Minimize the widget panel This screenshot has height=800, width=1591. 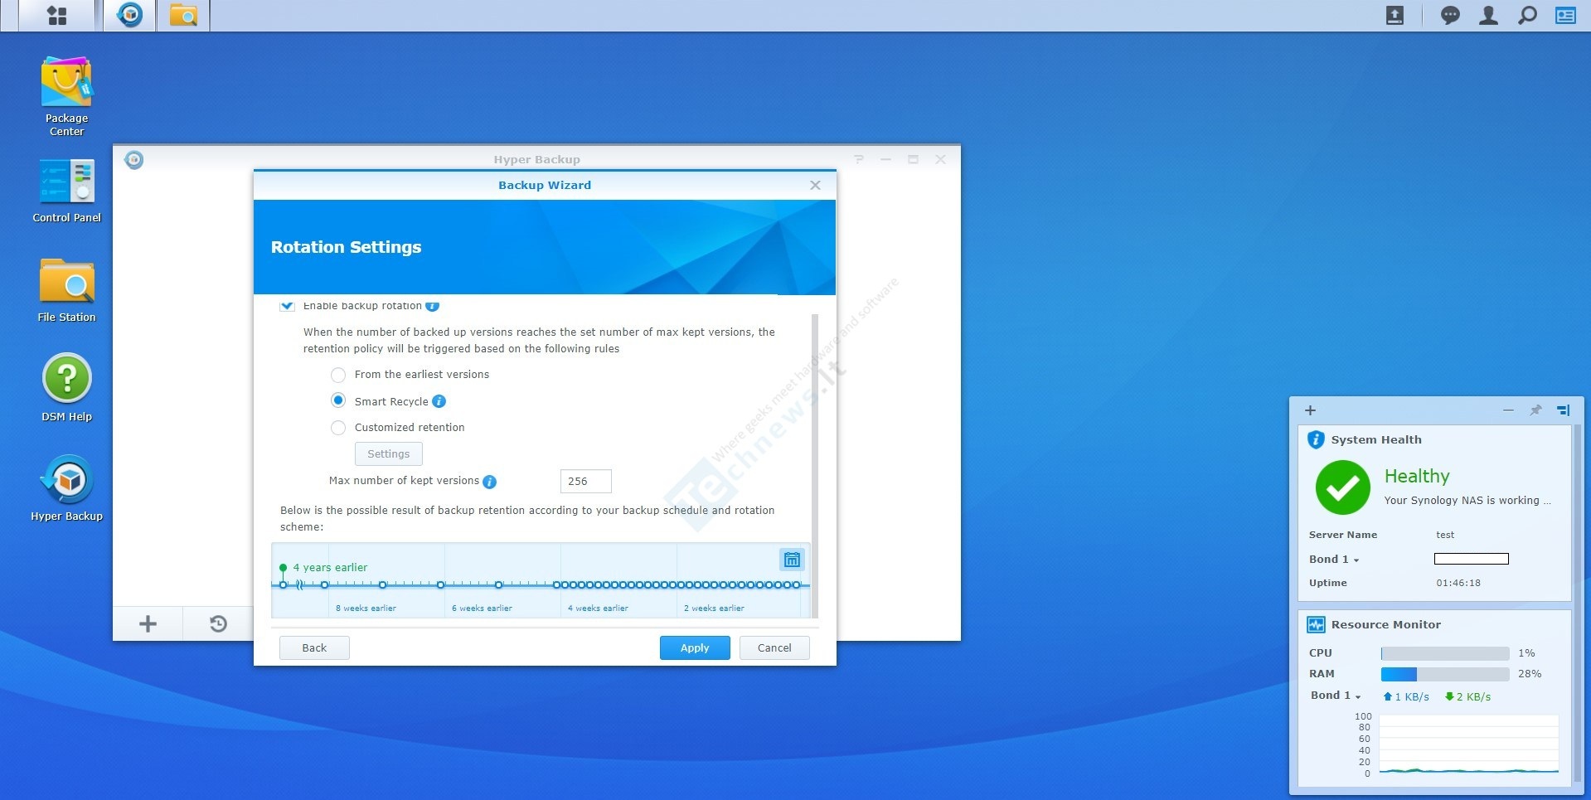pyautogui.click(x=1508, y=410)
